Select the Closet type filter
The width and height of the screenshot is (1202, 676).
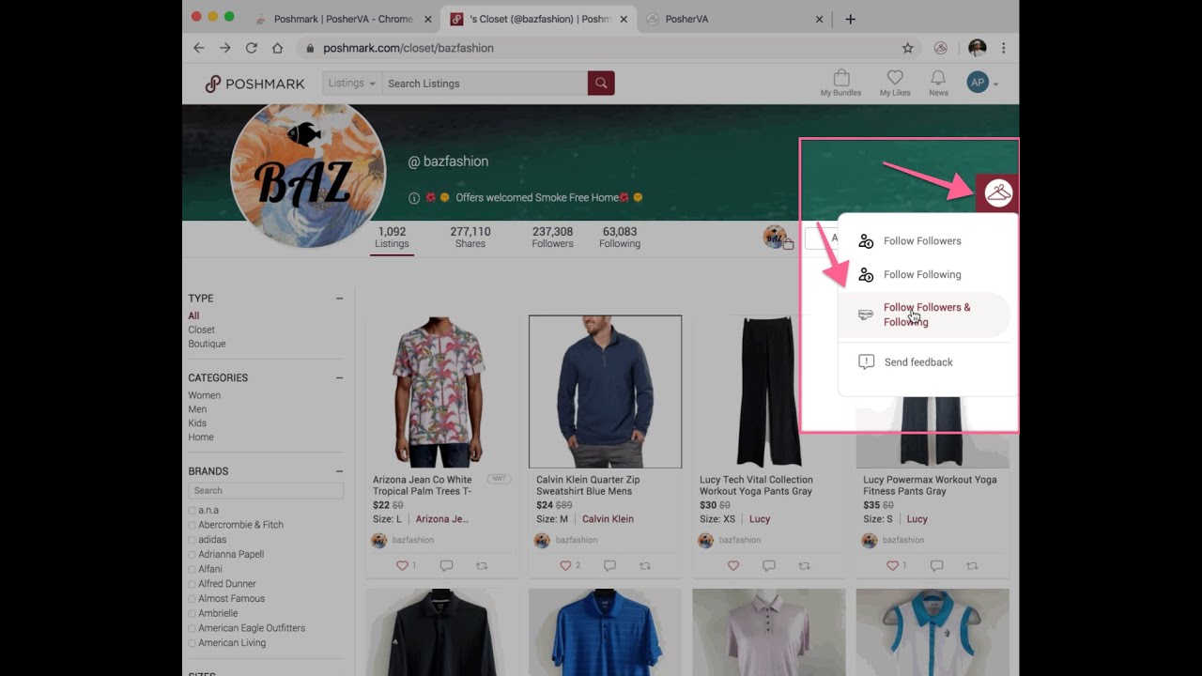pyautogui.click(x=201, y=330)
